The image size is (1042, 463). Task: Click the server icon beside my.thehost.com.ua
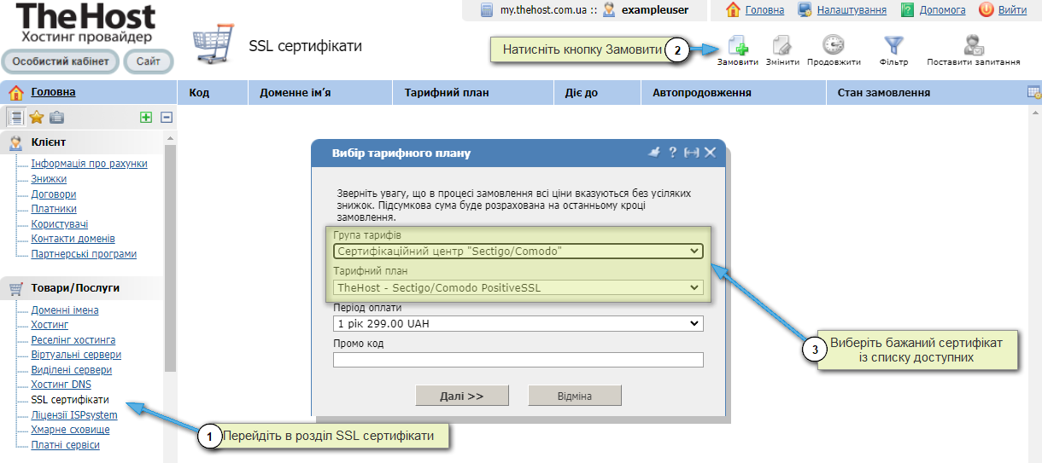pyautogui.click(x=487, y=10)
